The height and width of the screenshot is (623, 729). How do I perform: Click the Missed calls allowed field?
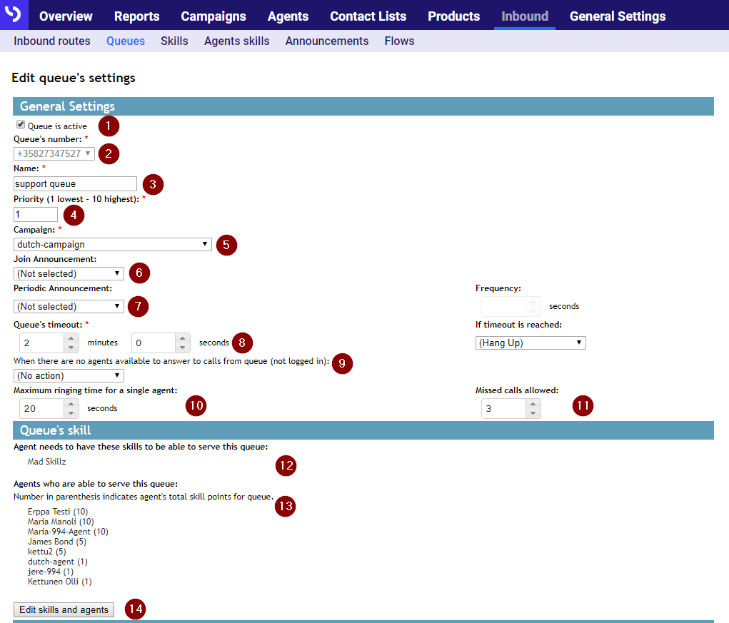click(504, 408)
